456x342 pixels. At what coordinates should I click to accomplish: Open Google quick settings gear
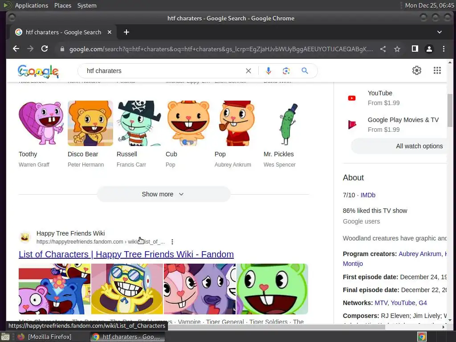click(416, 70)
